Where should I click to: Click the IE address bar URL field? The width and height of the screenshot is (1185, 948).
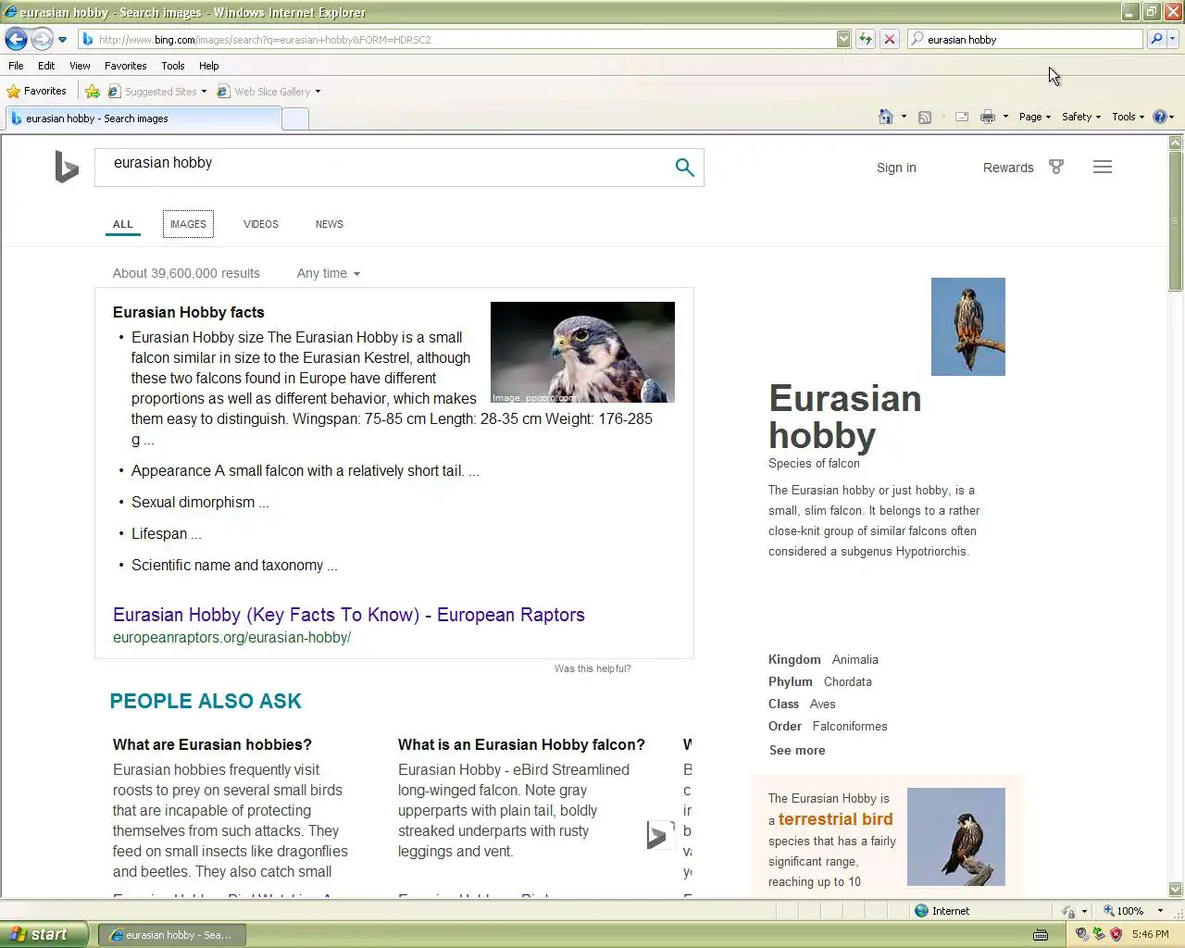(458, 39)
